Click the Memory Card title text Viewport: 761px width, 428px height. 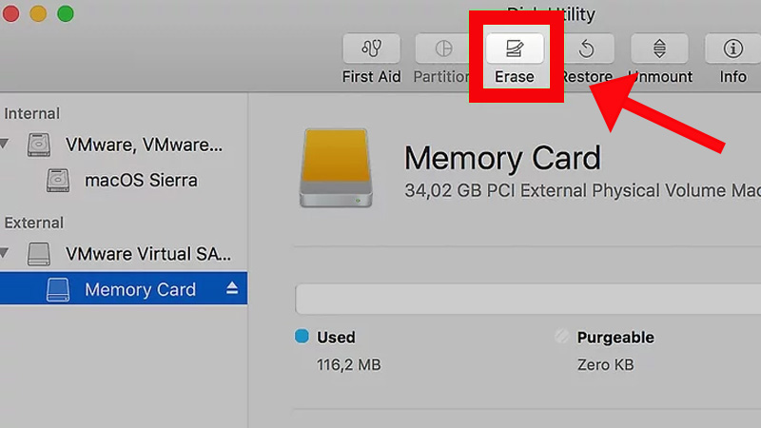tap(502, 157)
